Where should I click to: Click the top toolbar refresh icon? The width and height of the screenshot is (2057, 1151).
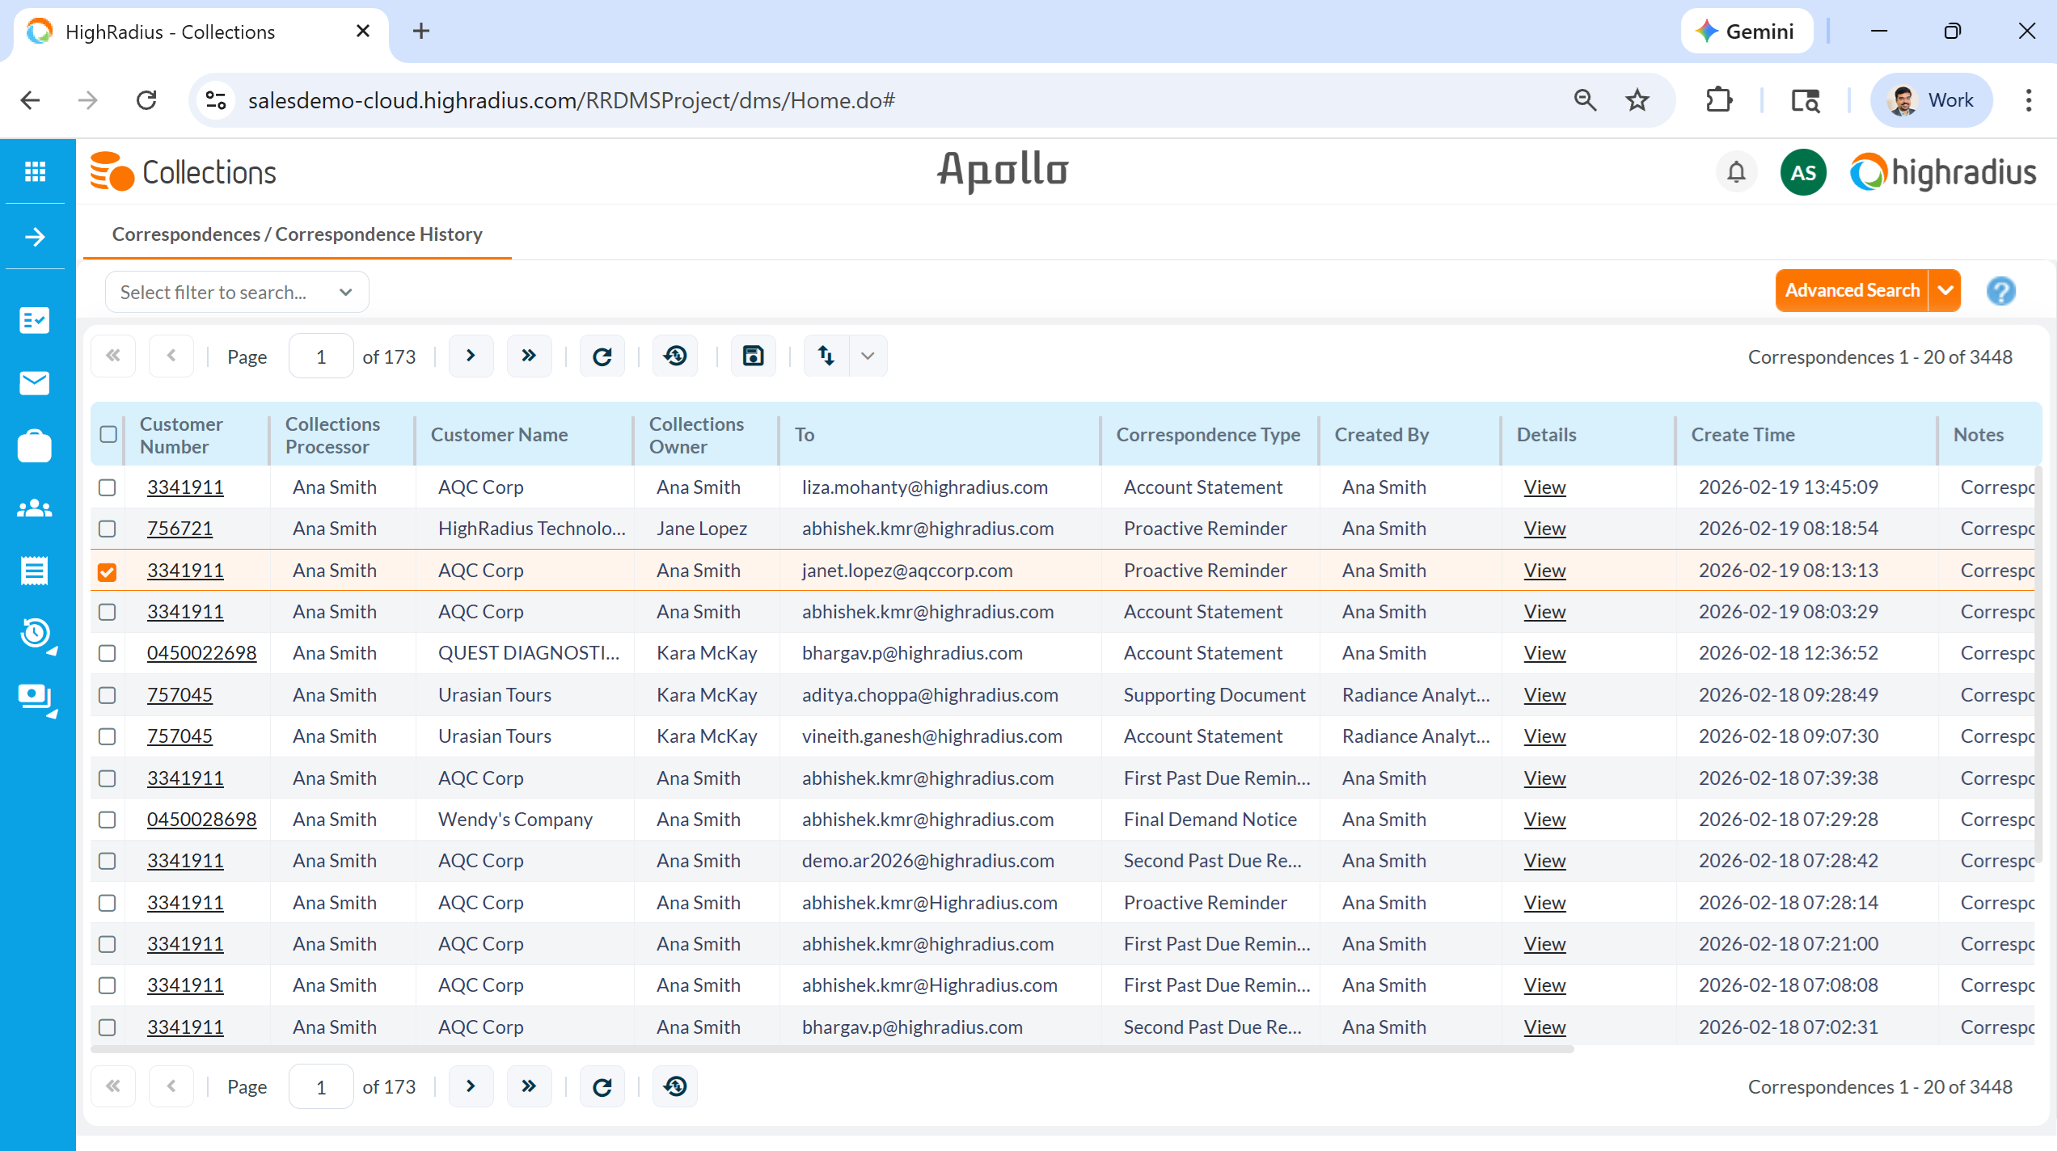click(x=602, y=356)
